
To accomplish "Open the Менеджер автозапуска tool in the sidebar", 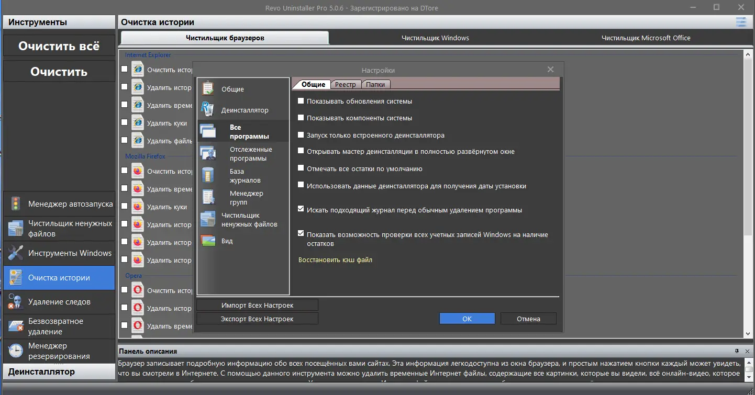I will tap(59, 204).
